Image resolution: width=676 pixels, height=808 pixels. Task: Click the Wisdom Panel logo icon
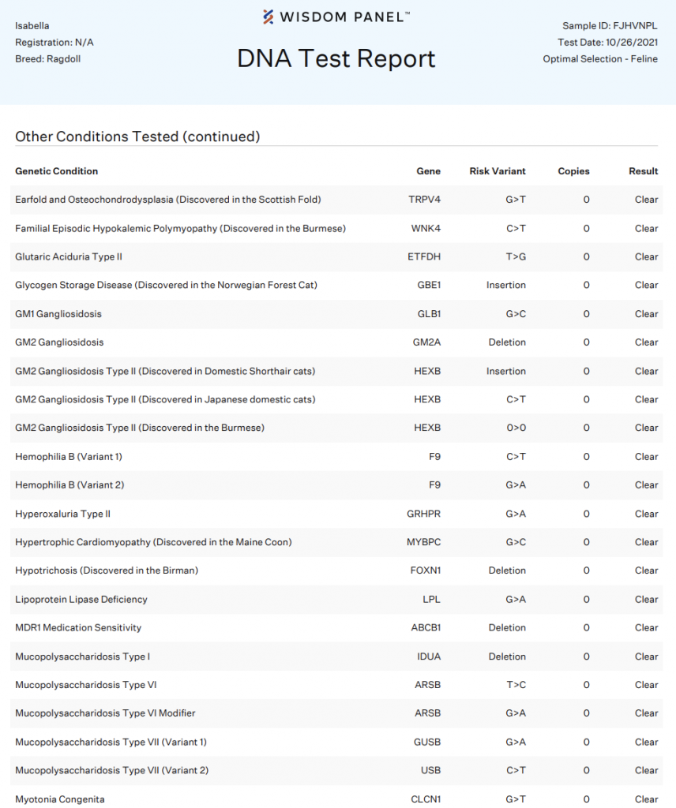click(x=269, y=17)
